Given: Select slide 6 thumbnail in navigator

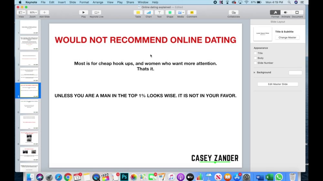Looking at the screenshot, I should pyautogui.click(x=29, y=106).
